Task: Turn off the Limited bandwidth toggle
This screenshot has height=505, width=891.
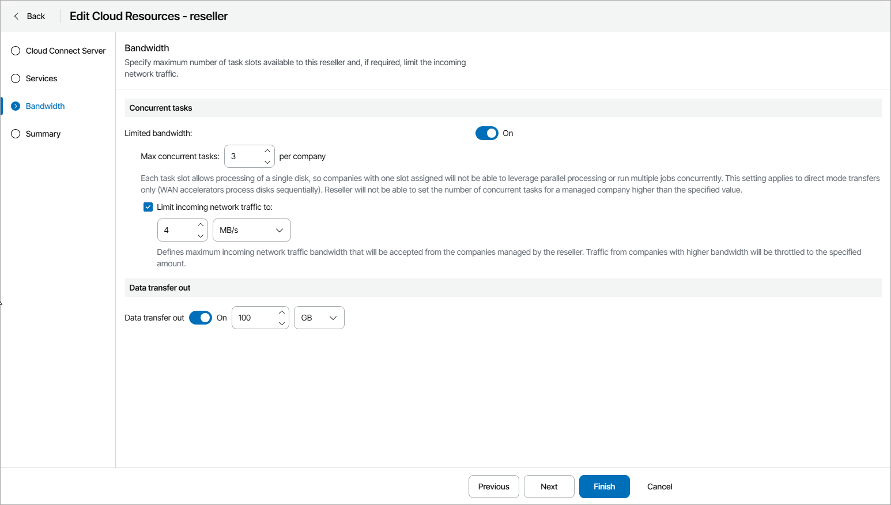Action: point(487,133)
